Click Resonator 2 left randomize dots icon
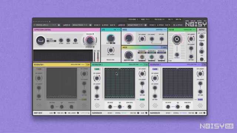The width and height of the screenshot is (237, 133). 97,105
